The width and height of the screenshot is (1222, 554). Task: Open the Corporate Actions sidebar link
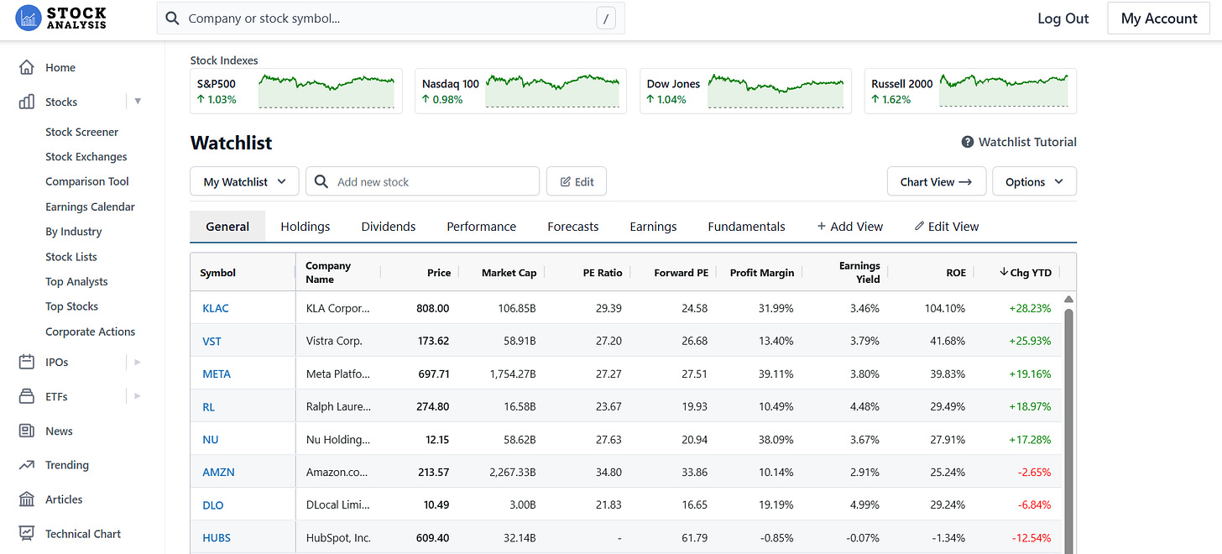point(90,332)
